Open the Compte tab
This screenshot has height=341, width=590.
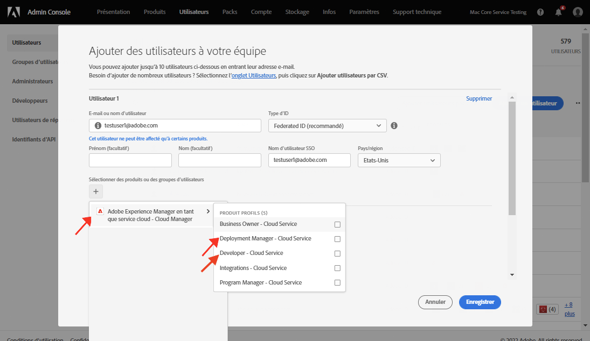pos(261,12)
